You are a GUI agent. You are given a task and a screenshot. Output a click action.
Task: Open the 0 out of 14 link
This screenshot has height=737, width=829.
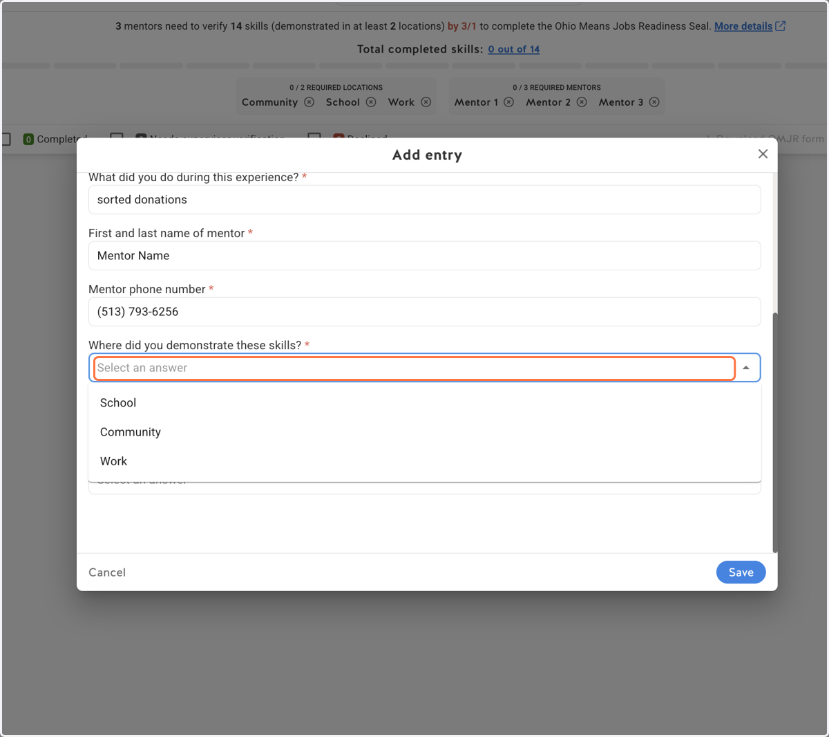514,49
